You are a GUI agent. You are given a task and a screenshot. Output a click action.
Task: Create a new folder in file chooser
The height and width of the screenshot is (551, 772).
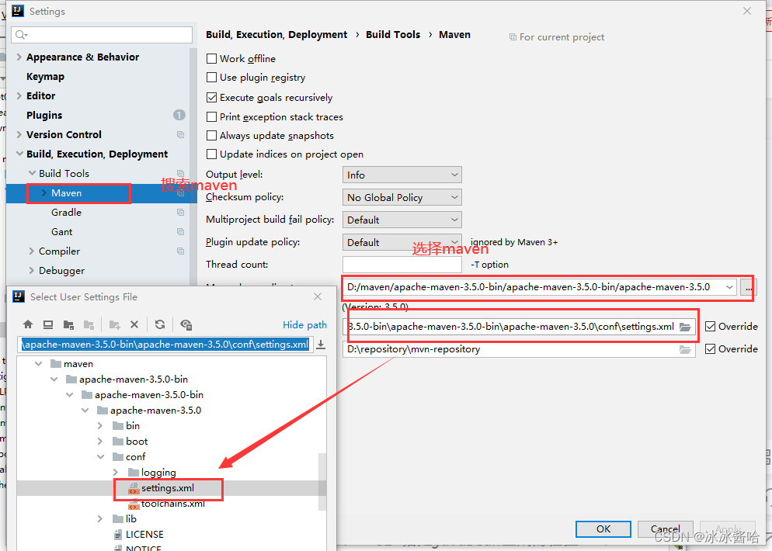pos(115,324)
